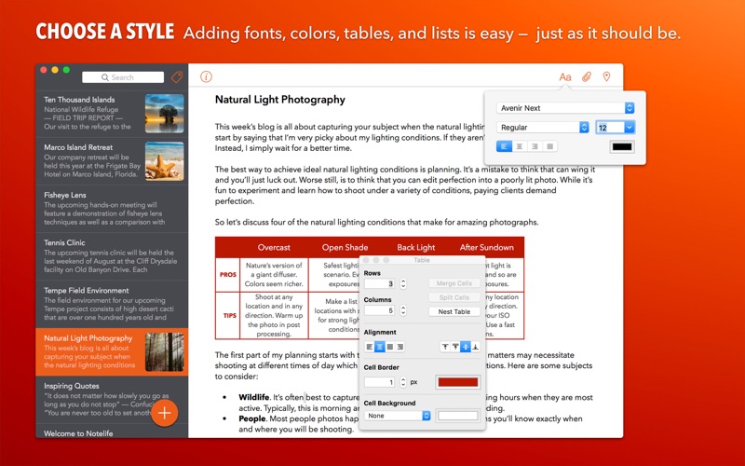
Task: Open the red cell border color swatch
Action: click(x=457, y=382)
